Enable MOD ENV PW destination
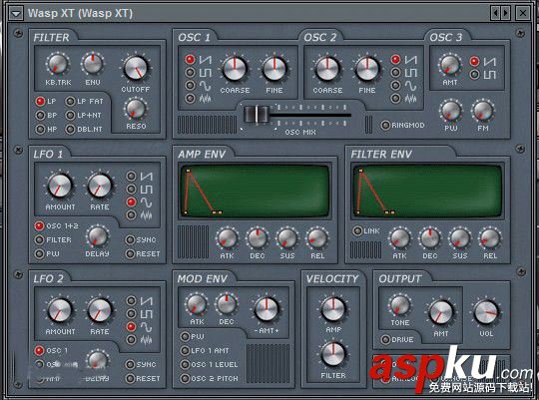 (x=185, y=336)
